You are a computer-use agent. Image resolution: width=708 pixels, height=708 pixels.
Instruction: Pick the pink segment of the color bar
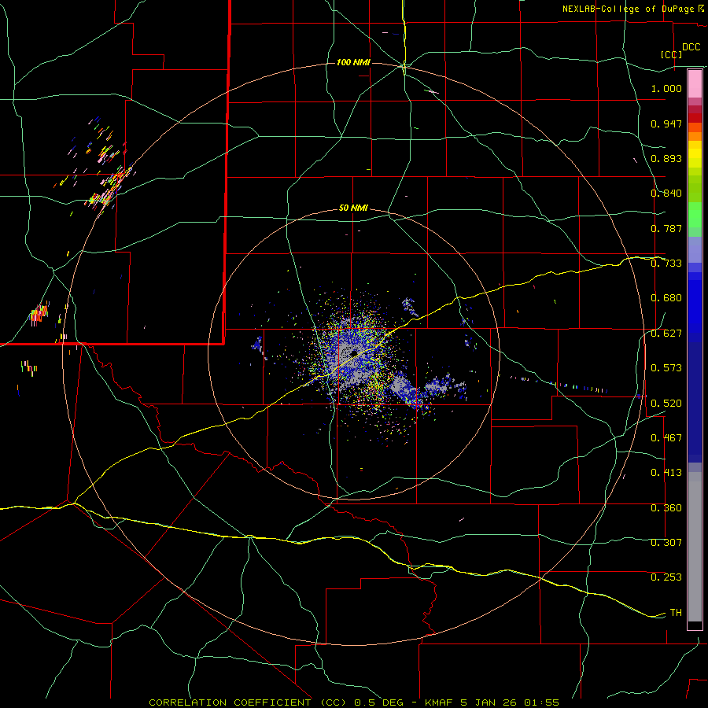point(695,84)
